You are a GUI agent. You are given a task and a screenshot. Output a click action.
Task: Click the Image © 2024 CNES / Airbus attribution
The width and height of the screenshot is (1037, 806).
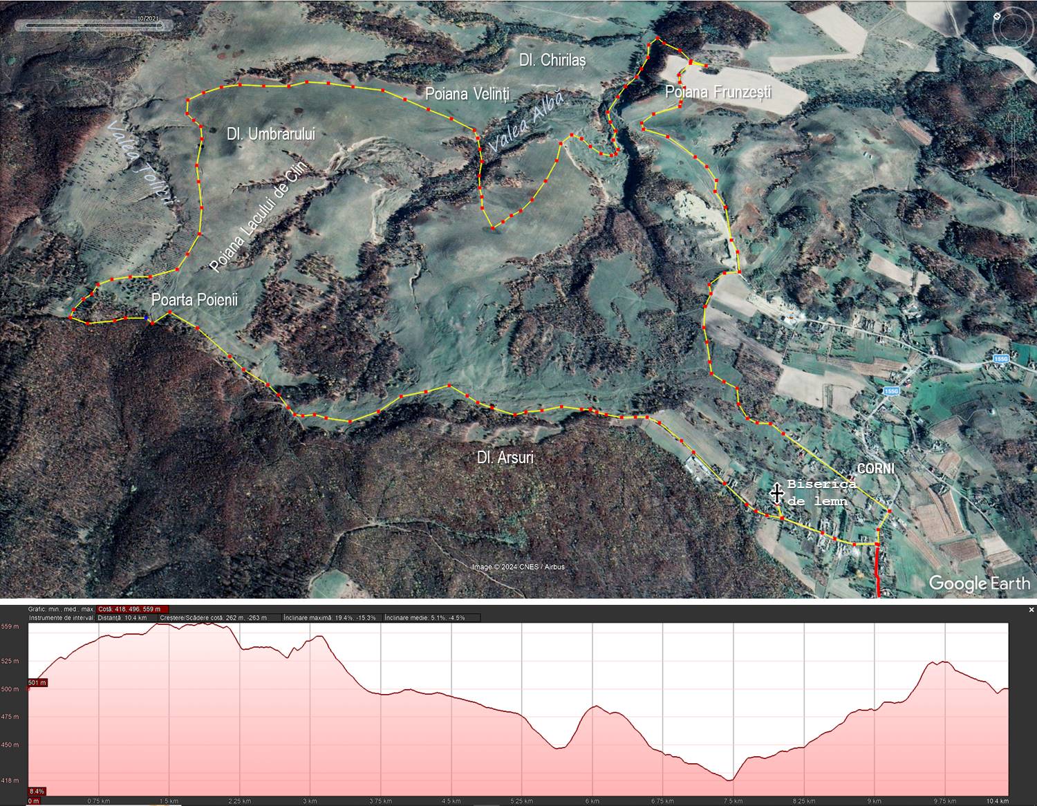click(518, 567)
